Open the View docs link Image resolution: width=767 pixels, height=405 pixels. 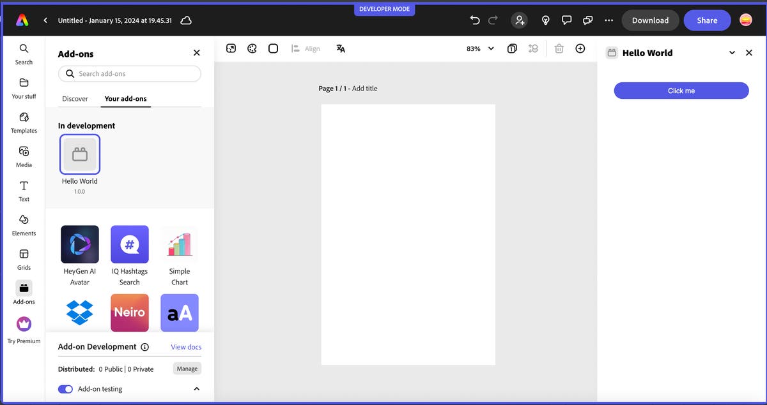(x=186, y=347)
